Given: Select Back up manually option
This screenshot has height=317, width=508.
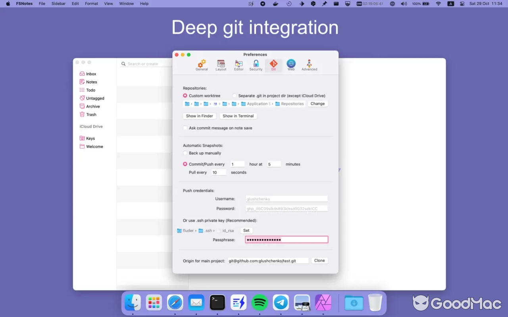Looking at the screenshot, I should point(185,153).
